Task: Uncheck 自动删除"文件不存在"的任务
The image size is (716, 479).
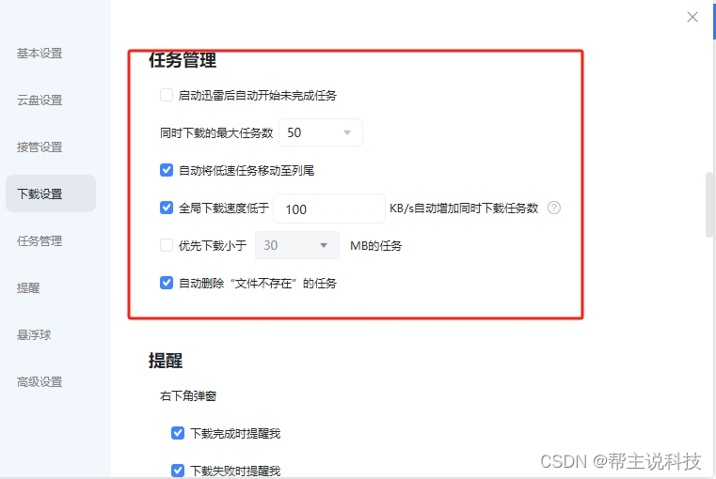Action: [167, 283]
